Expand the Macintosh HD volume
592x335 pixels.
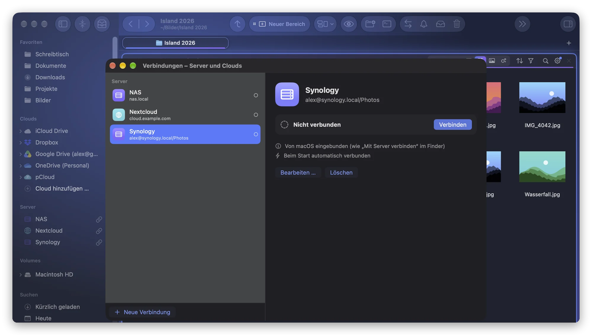21,275
